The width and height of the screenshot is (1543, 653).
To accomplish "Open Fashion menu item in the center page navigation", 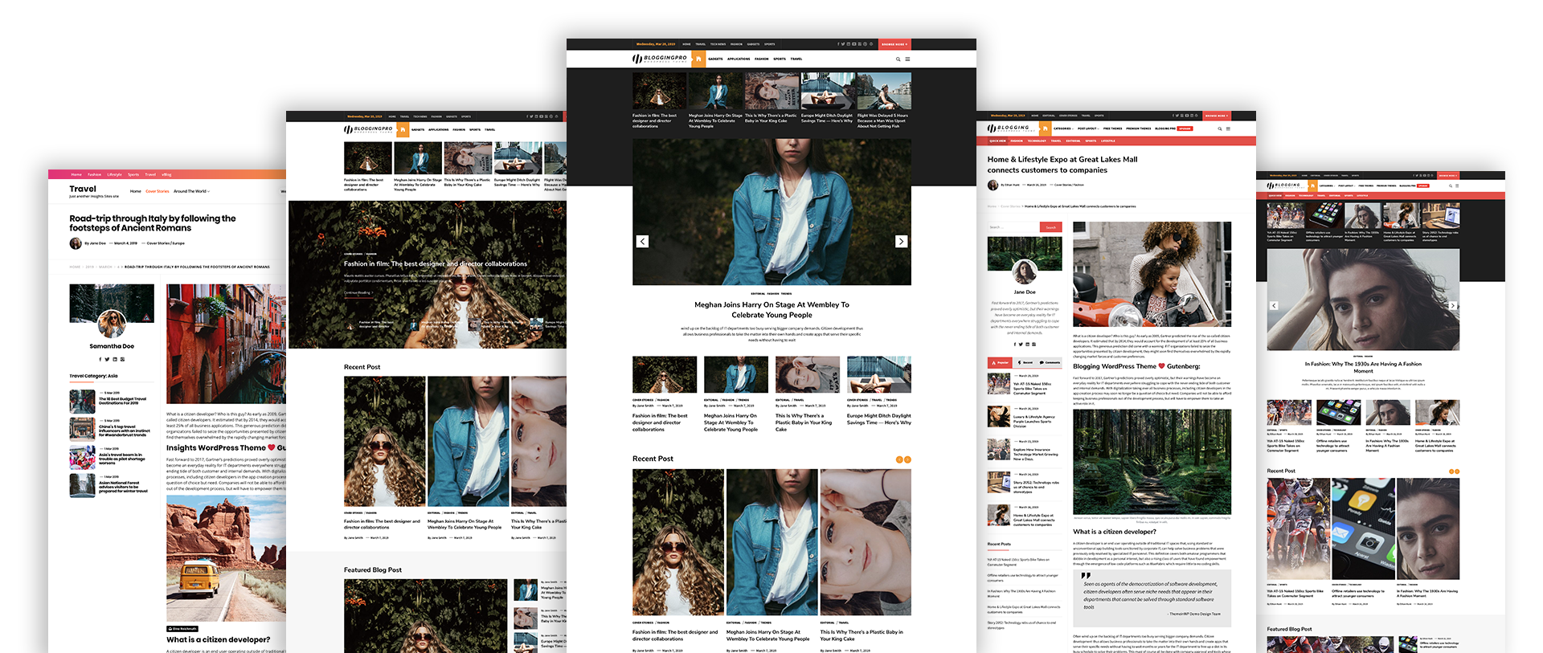I will click(761, 59).
